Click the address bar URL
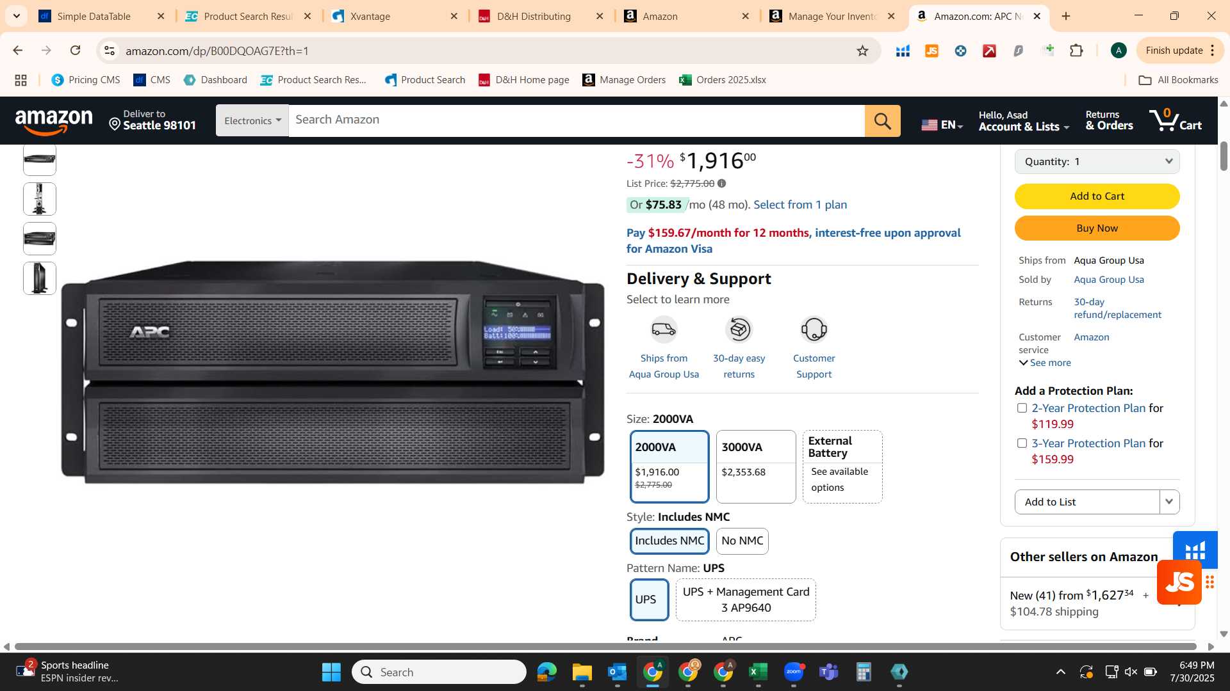This screenshot has width=1230, height=691. coord(217,51)
